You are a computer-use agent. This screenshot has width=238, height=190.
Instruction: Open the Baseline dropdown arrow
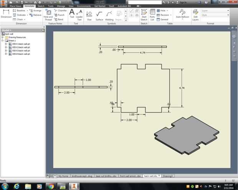[x=27, y=11]
